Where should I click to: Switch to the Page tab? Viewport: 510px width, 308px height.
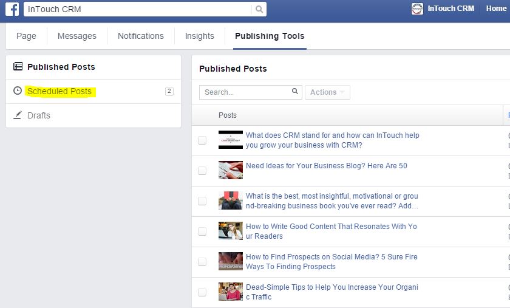(x=26, y=36)
